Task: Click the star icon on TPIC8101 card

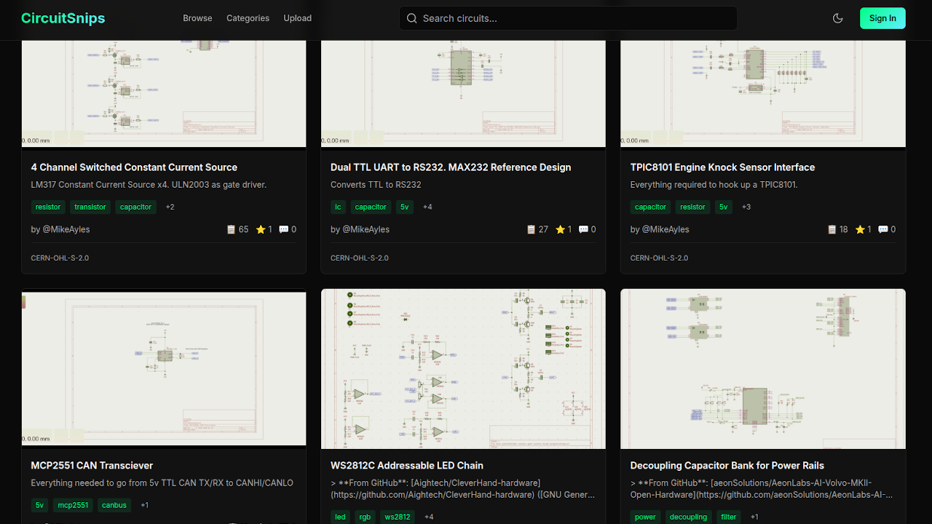Action: click(860, 229)
